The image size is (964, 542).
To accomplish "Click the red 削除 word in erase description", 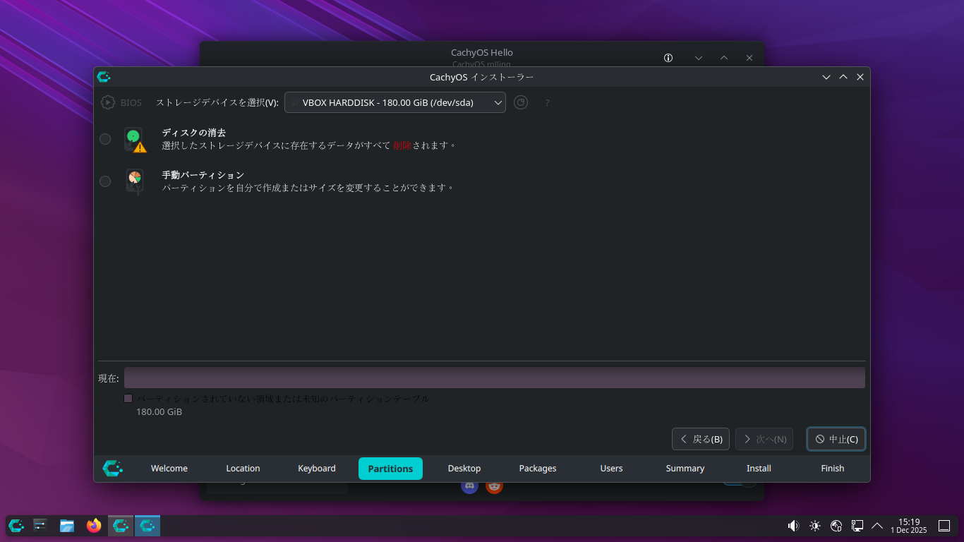I will [402, 145].
